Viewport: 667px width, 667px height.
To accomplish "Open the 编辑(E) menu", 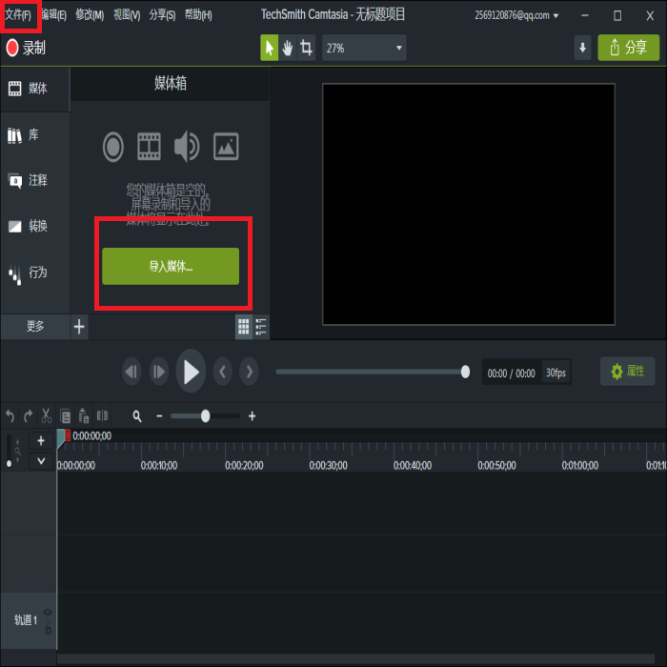I will [54, 15].
